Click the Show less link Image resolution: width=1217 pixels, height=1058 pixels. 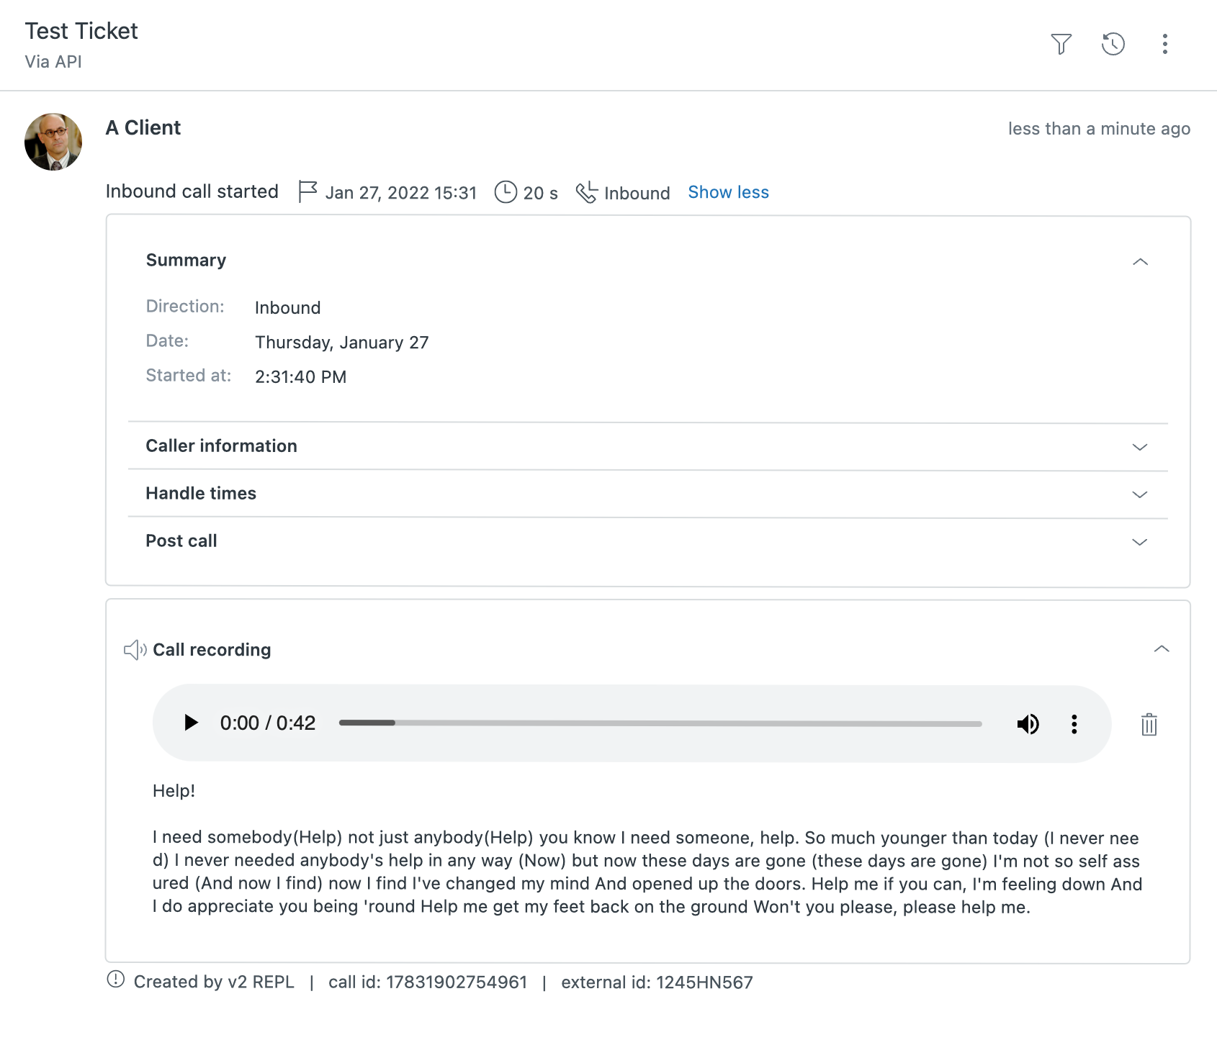(728, 192)
